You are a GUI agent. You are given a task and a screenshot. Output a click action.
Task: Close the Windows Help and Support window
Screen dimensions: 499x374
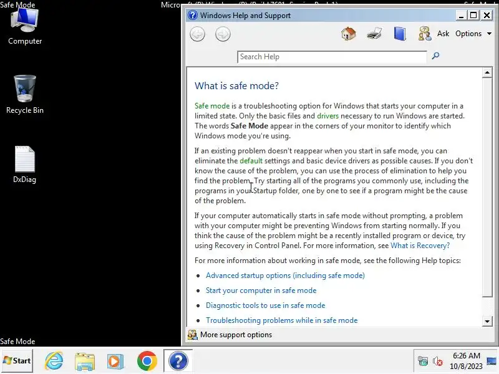click(487, 15)
